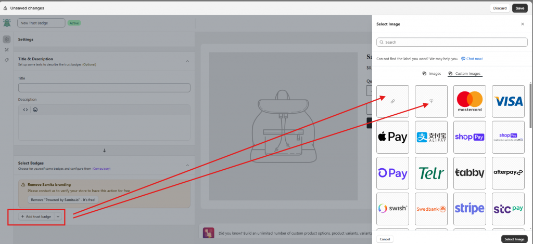Select the purple Shop Pay badge
The image size is (533, 244).
(469, 137)
